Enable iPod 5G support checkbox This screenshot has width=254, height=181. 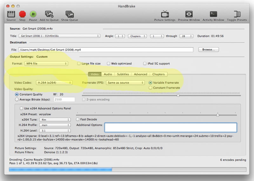145,64
